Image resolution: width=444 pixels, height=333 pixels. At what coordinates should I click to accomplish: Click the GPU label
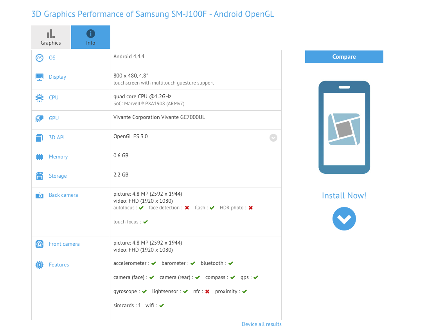tap(54, 118)
